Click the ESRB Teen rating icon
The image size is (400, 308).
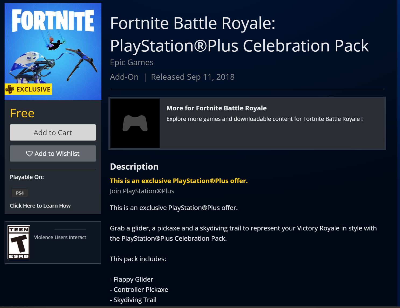pyautogui.click(x=19, y=242)
